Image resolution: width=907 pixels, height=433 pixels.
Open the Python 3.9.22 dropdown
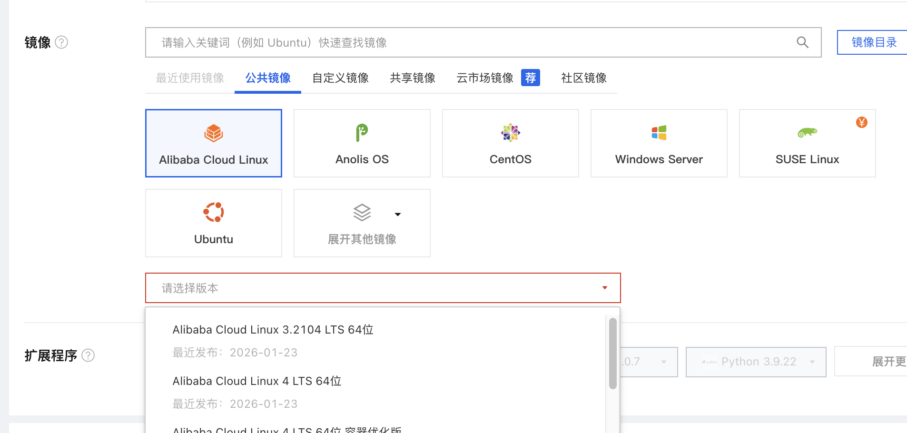756,362
